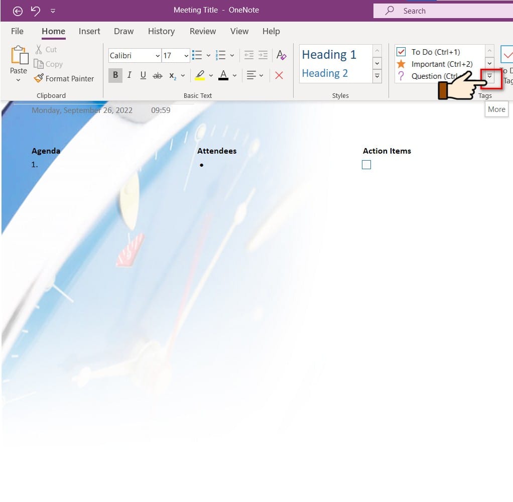Apply italic formatting to text
This screenshot has height=502, width=513.
[x=129, y=75]
